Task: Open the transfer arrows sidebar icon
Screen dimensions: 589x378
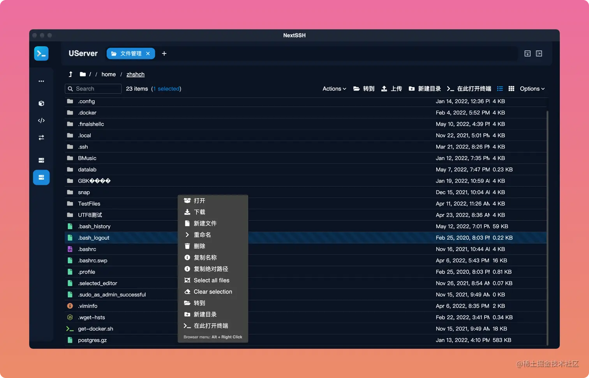Action: click(x=41, y=138)
